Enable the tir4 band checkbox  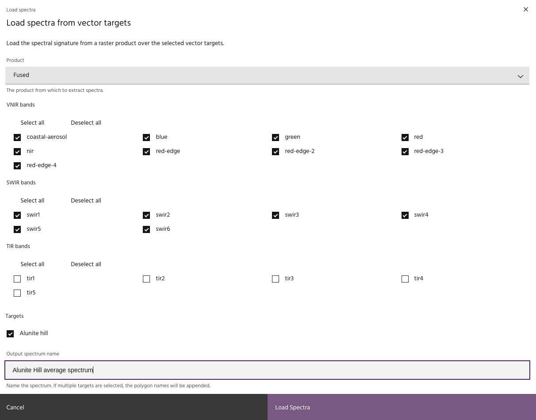(405, 279)
